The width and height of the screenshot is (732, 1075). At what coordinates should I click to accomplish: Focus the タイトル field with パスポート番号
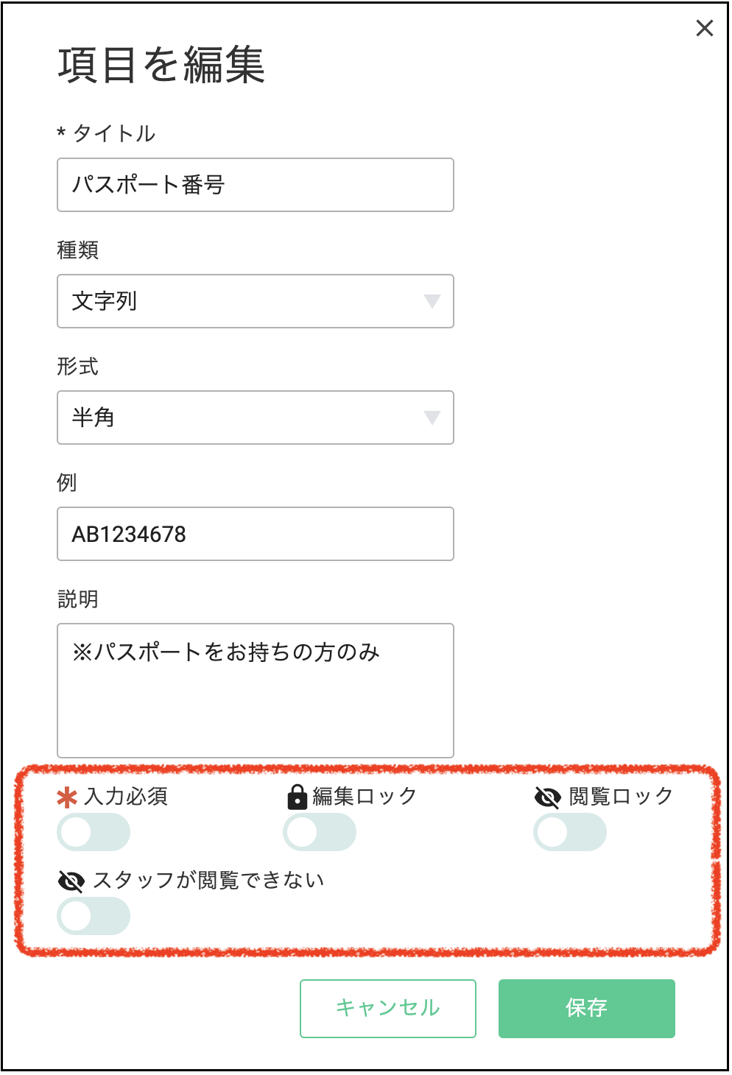click(256, 185)
